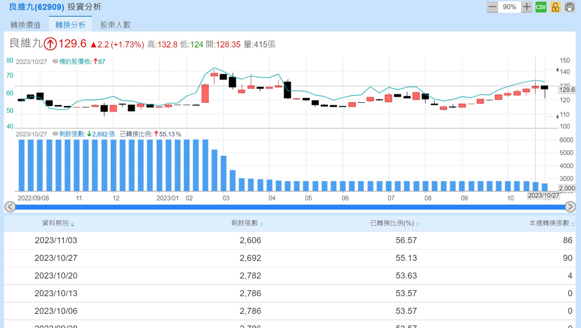This screenshot has height=328, width=581.
Task: Print the page using printer icon
Action: [x=570, y=7]
